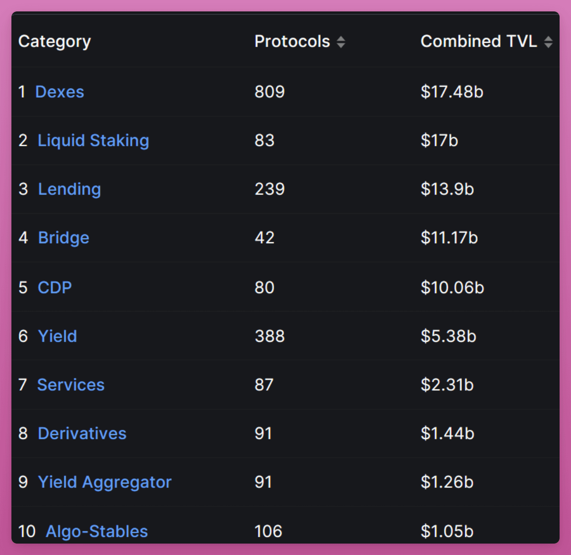Image resolution: width=571 pixels, height=555 pixels.
Task: Click the Yield protocol count 388
Action: pyautogui.click(x=269, y=336)
